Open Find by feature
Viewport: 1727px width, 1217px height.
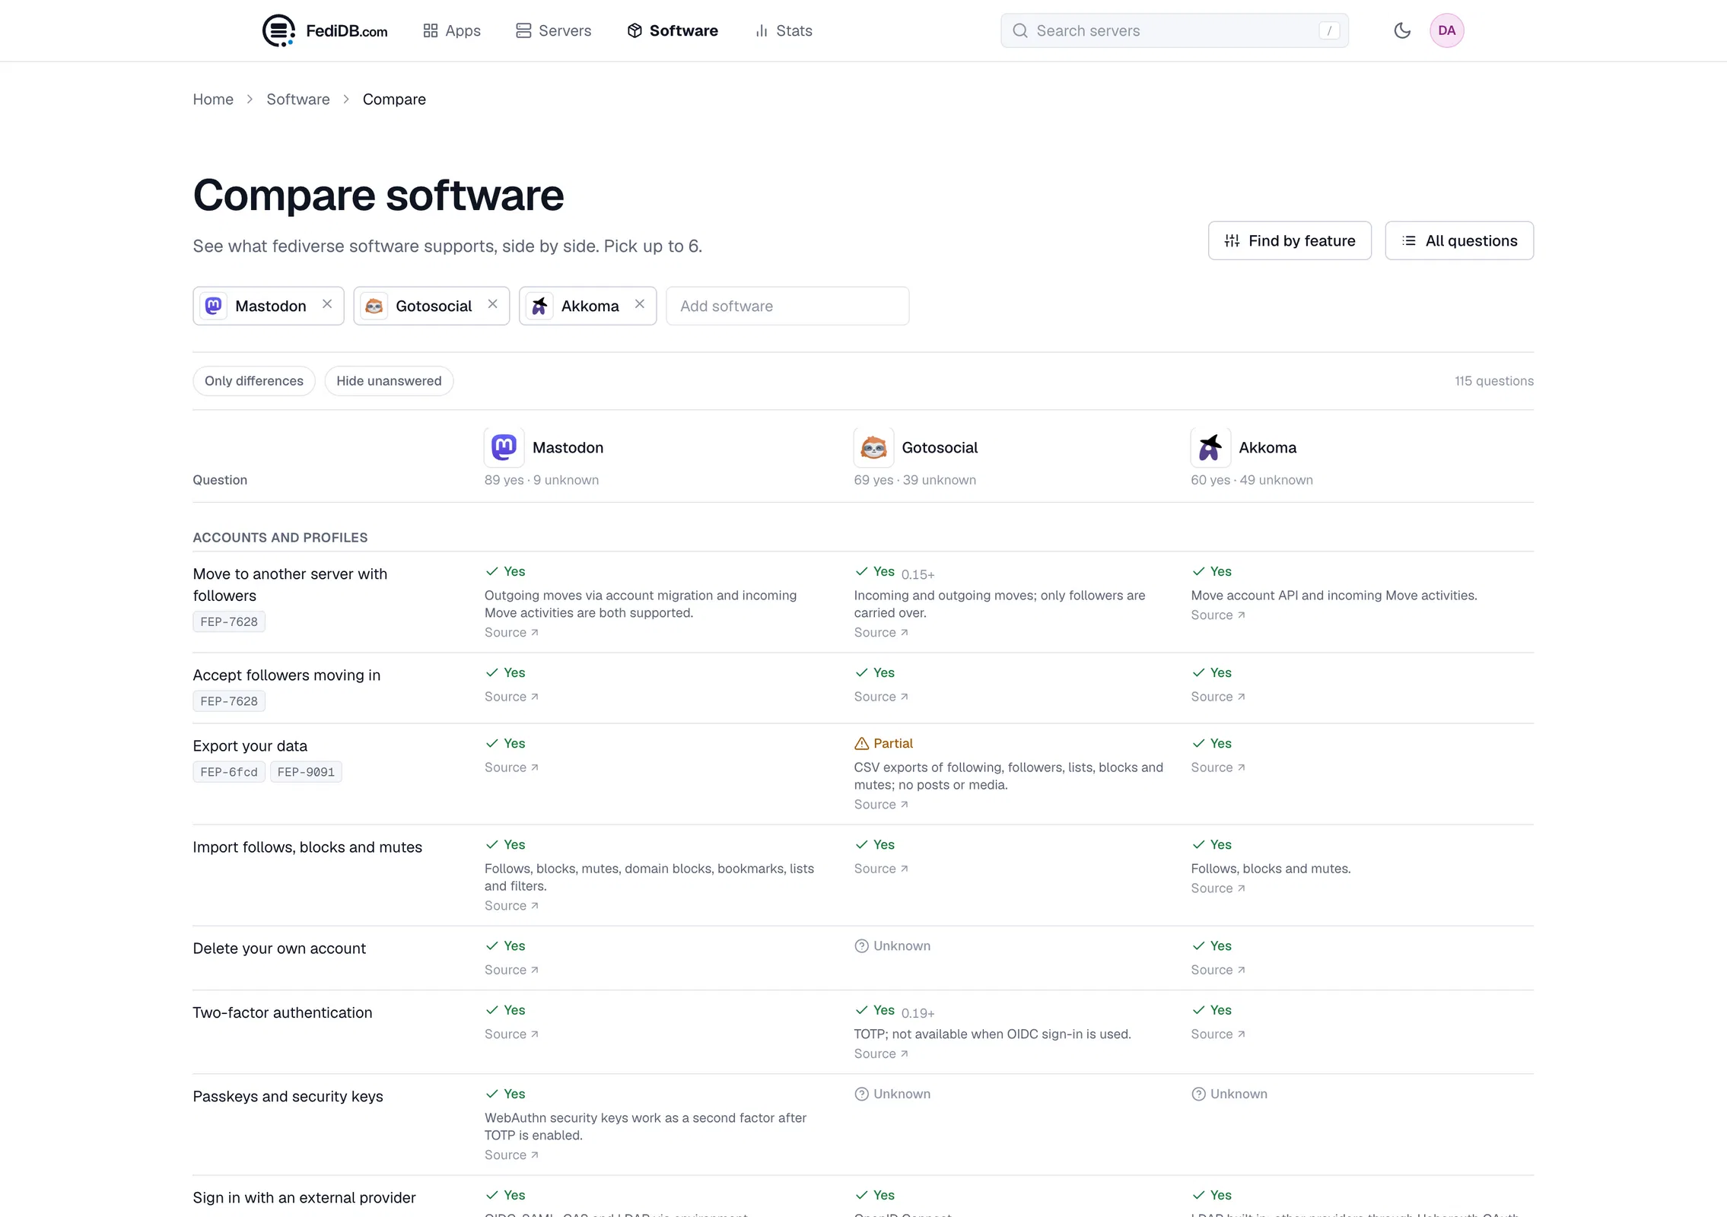tap(1290, 240)
